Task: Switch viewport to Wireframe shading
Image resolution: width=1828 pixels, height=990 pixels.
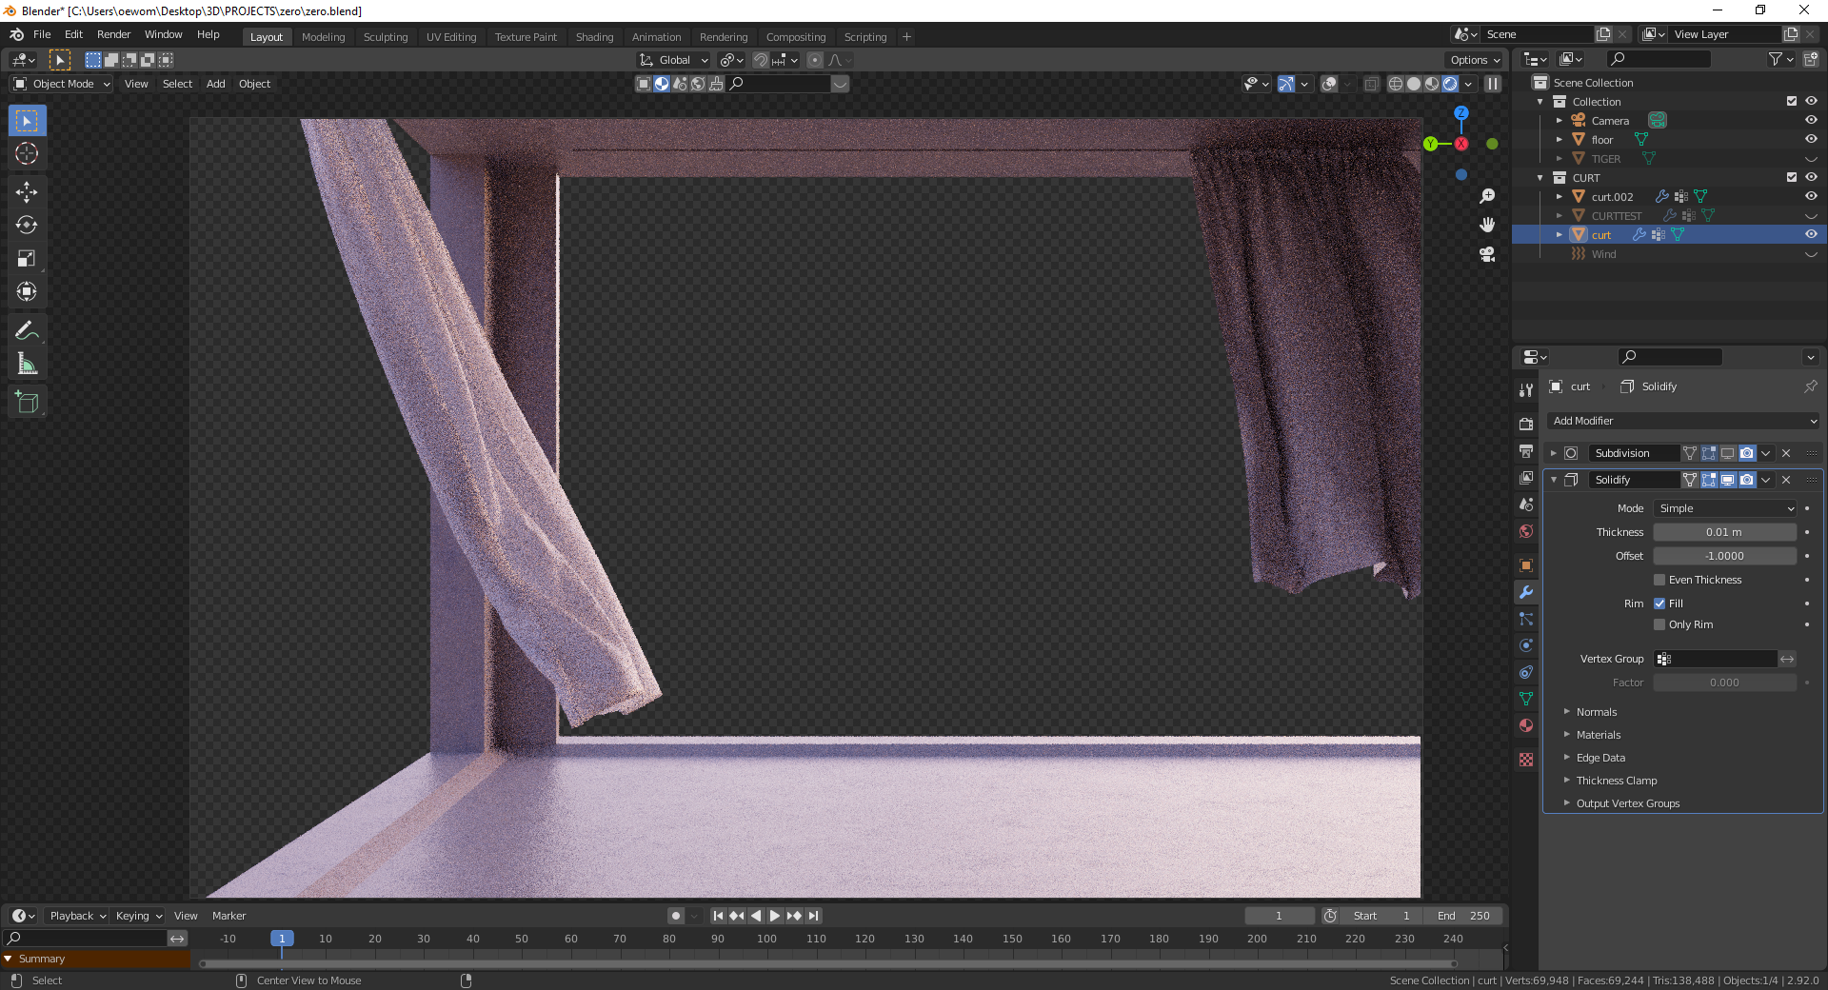Action: pos(1396,84)
